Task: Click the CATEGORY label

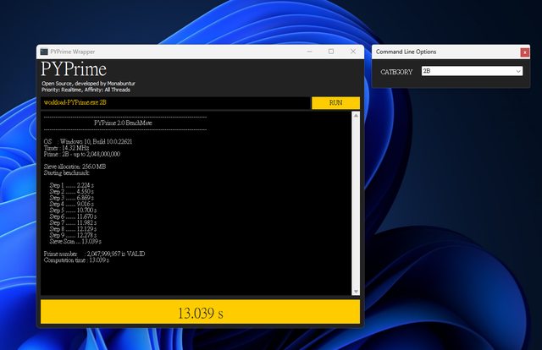Action: click(x=396, y=72)
